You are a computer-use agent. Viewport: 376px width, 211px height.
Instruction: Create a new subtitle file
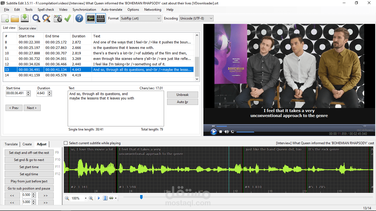pyautogui.click(x=5, y=18)
